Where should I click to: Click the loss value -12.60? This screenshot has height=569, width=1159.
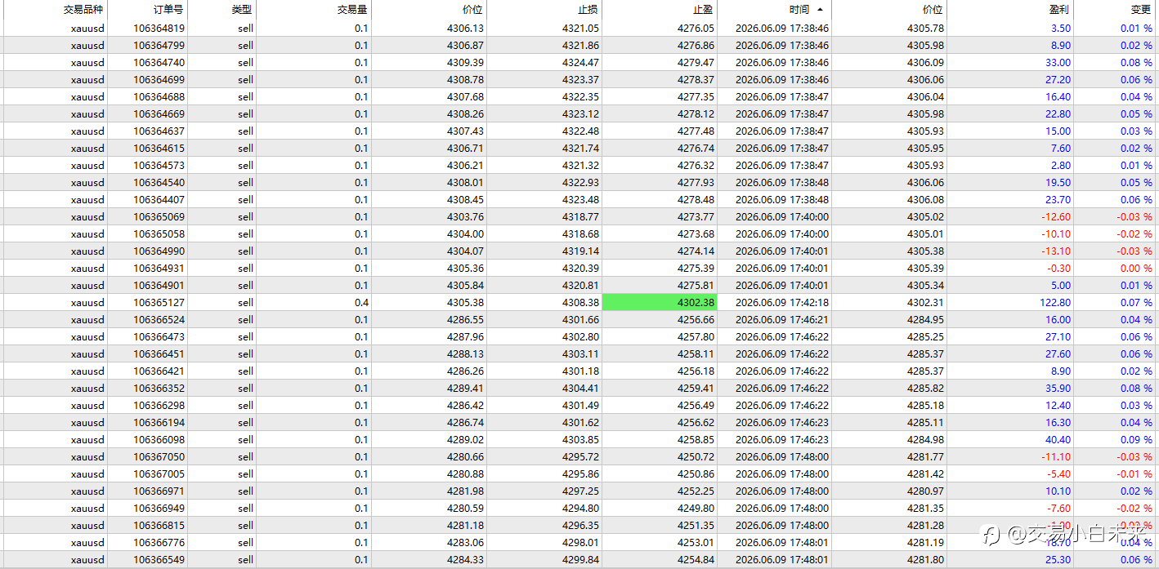(x=1056, y=216)
